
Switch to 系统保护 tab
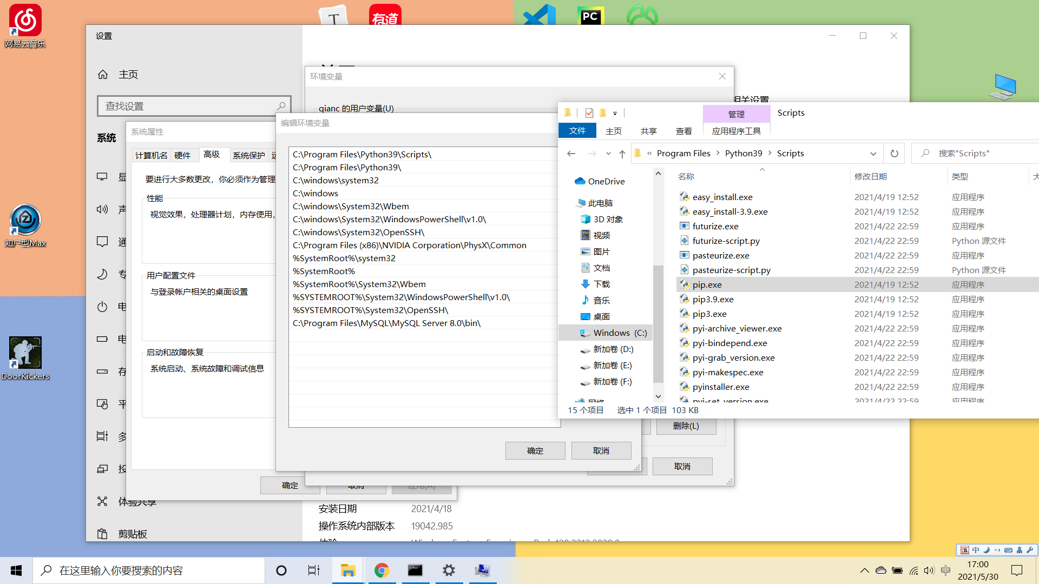coord(249,155)
